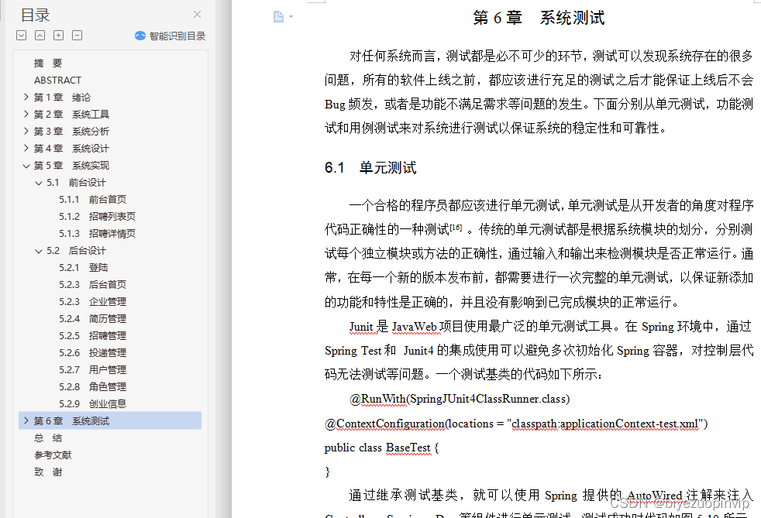The image size is (761, 518).
Task: Expand 第1章 绪论 in the outline
Action: 26,97
